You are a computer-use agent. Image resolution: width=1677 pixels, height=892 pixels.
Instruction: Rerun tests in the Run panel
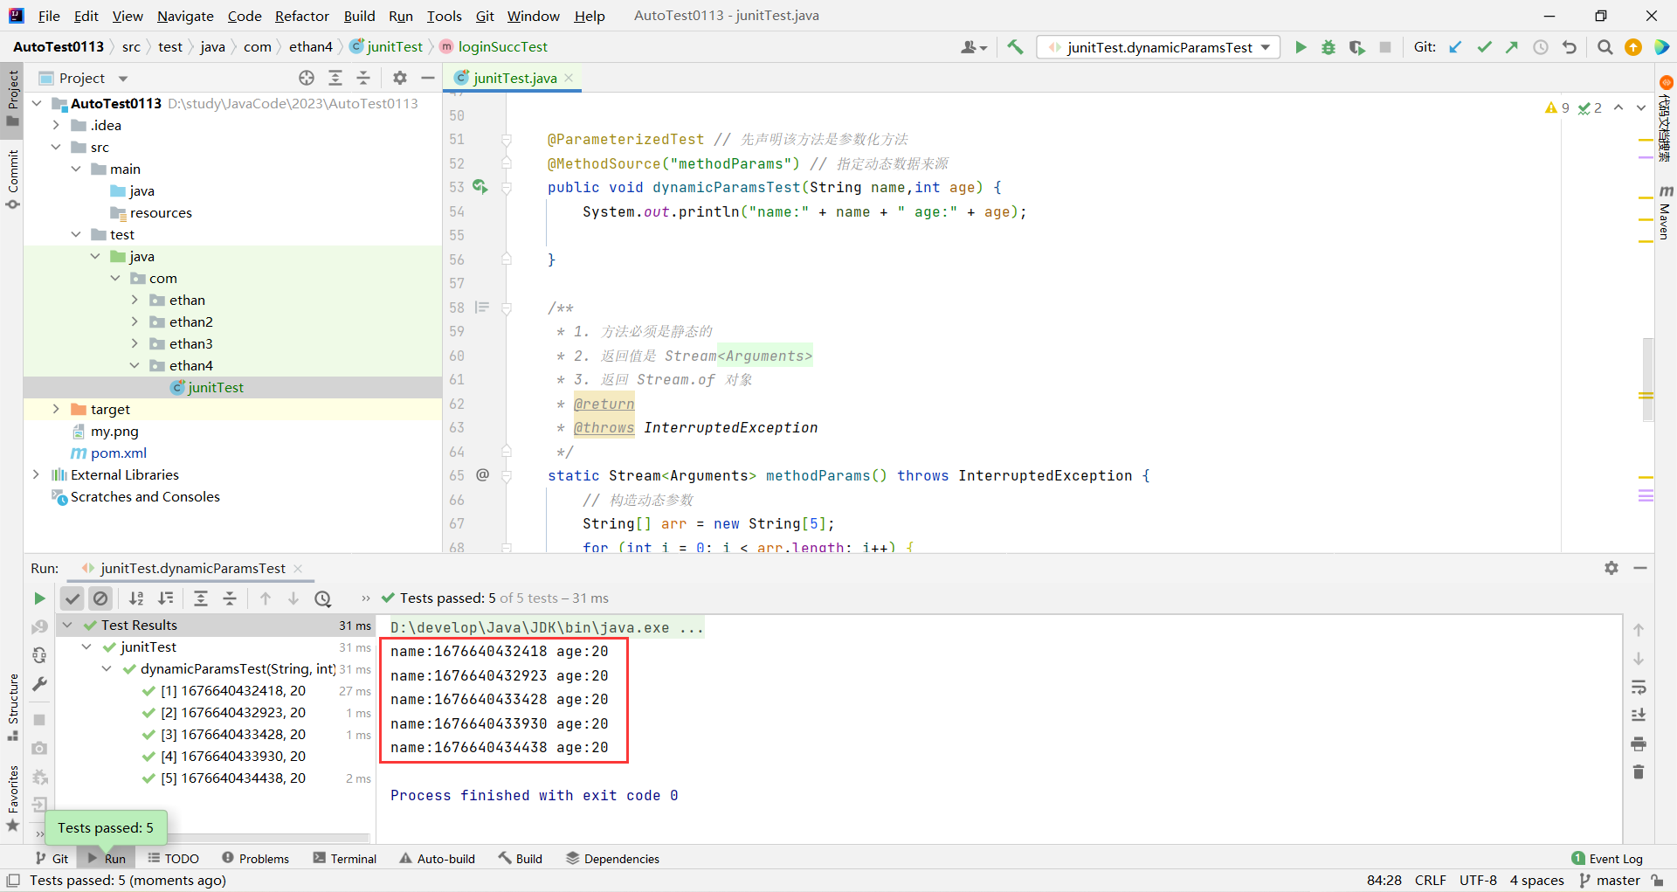[39, 598]
